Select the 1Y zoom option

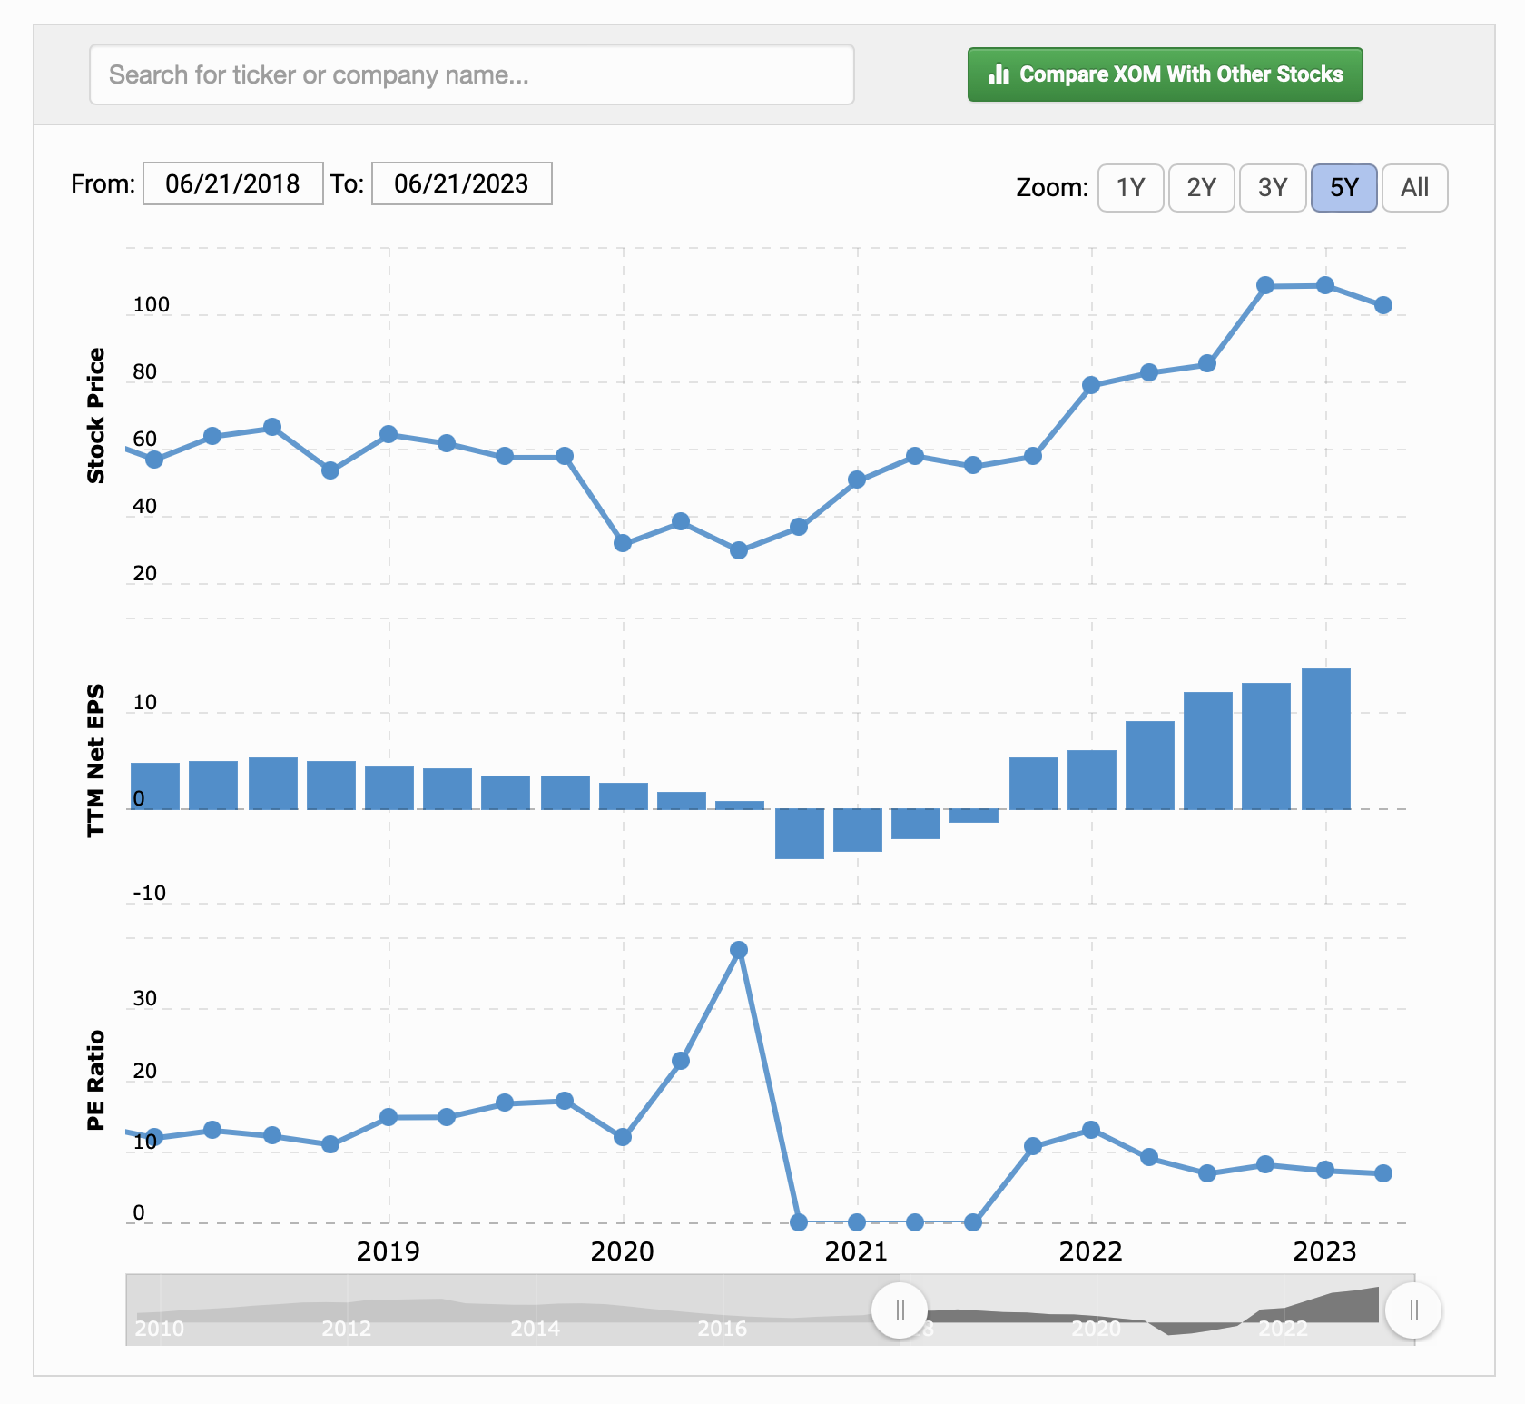click(x=1130, y=188)
